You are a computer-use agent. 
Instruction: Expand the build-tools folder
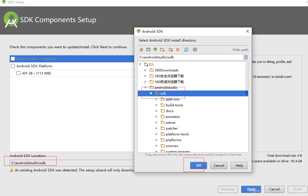[x=157, y=105]
